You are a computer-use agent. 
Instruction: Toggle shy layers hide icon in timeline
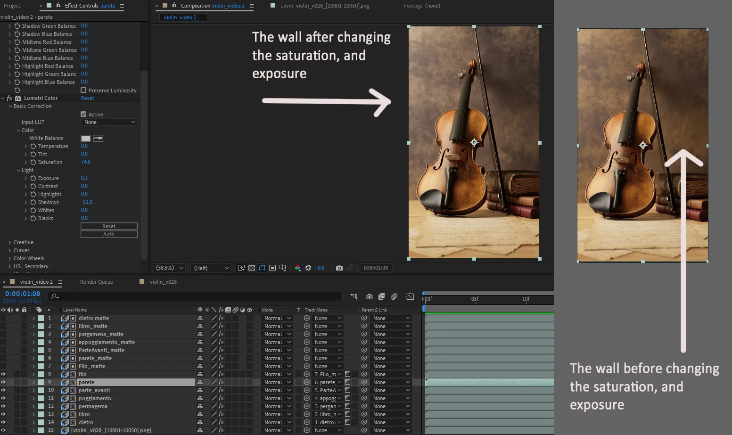coord(370,296)
